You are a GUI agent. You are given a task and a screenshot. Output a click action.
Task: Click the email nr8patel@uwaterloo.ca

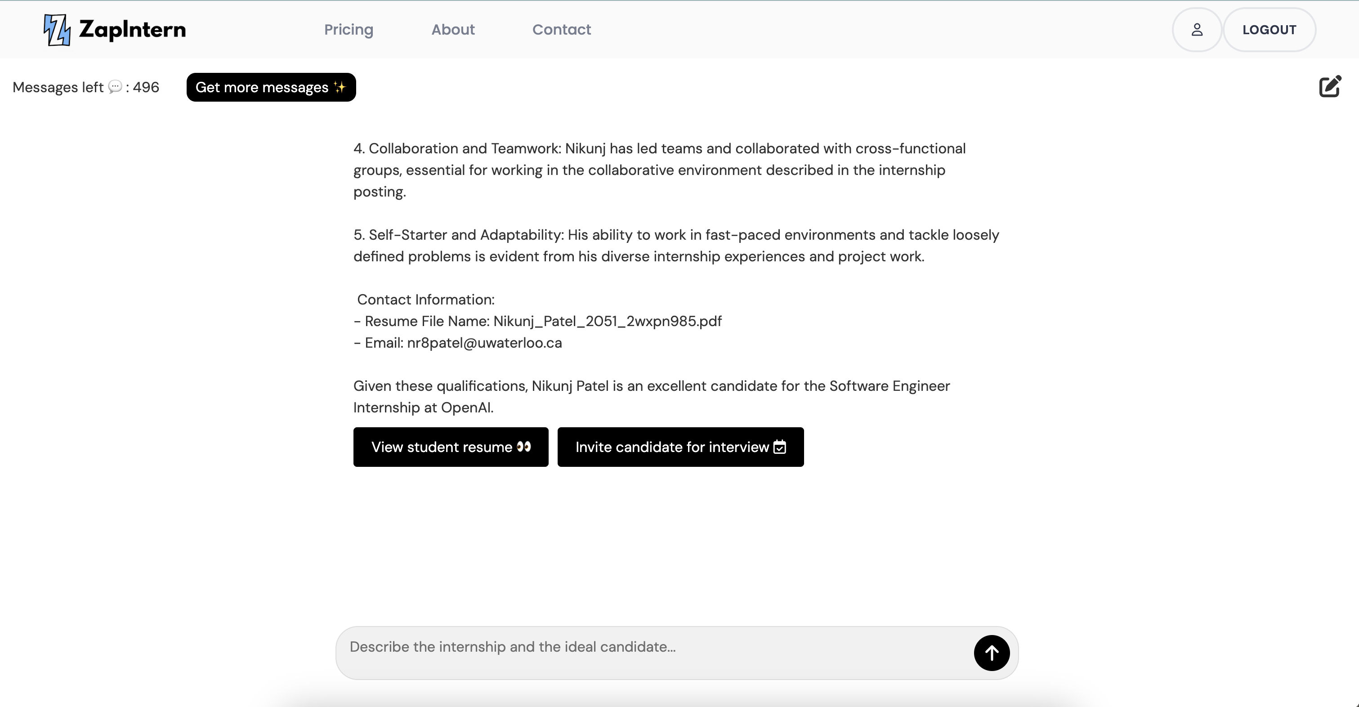(484, 343)
